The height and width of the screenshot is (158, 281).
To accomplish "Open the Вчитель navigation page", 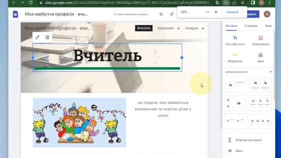I will pos(144,28).
